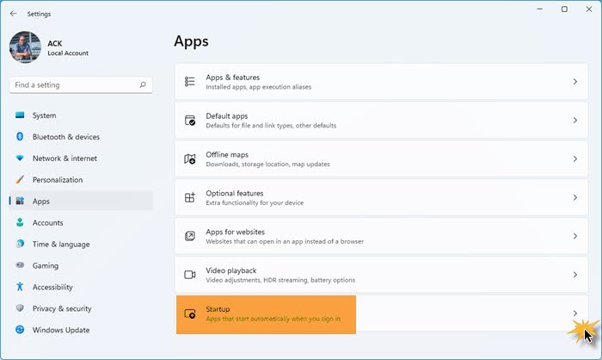Viewport: 602px width, 360px height.
Task: Click the Accessibility icon in sidebar
Action: tap(20, 287)
